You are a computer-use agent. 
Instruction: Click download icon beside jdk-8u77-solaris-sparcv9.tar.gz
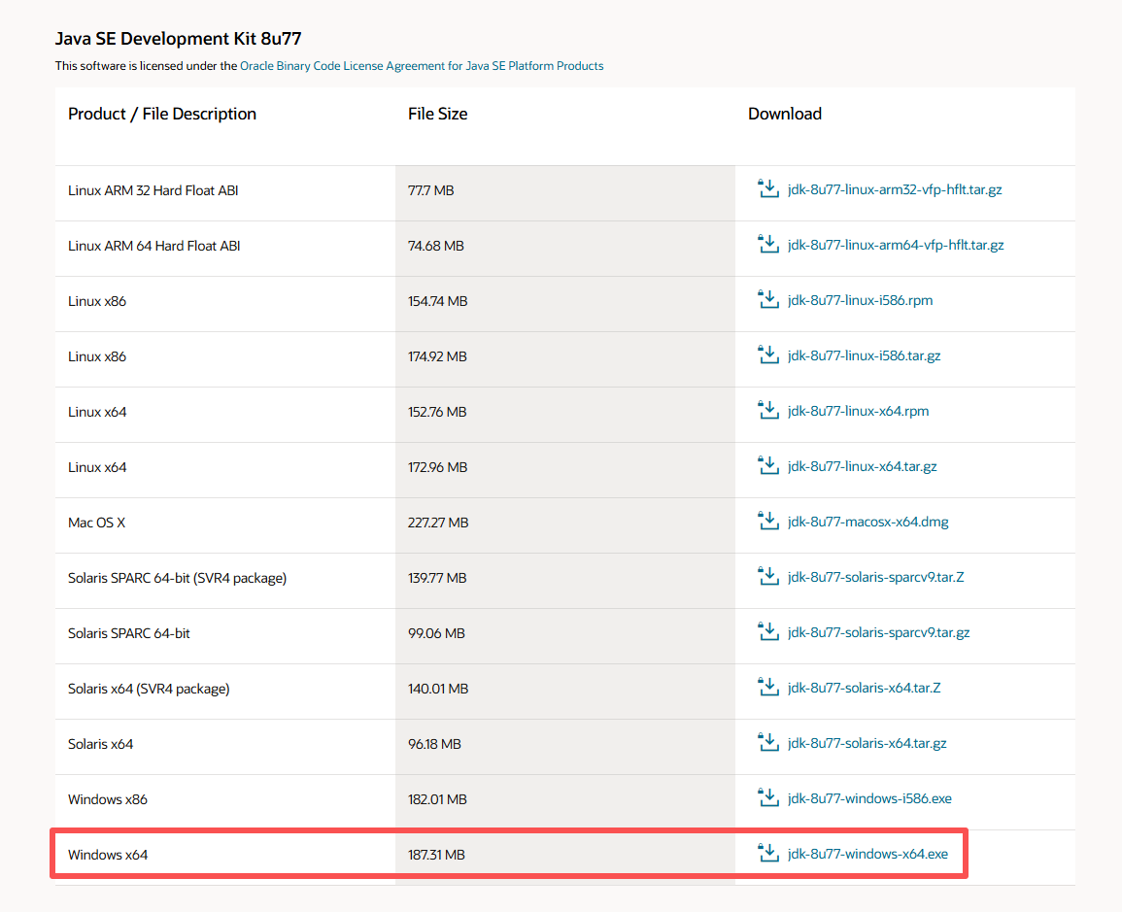pyautogui.click(x=768, y=631)
